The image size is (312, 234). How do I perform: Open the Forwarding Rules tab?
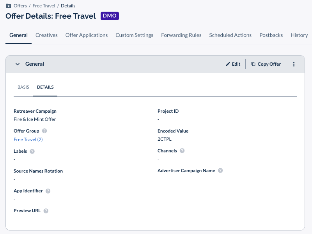coord(181,35)
